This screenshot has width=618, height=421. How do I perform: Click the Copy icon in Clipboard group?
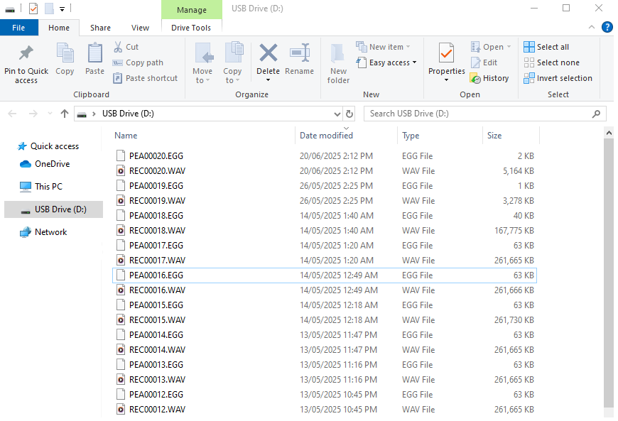[65, 54]
